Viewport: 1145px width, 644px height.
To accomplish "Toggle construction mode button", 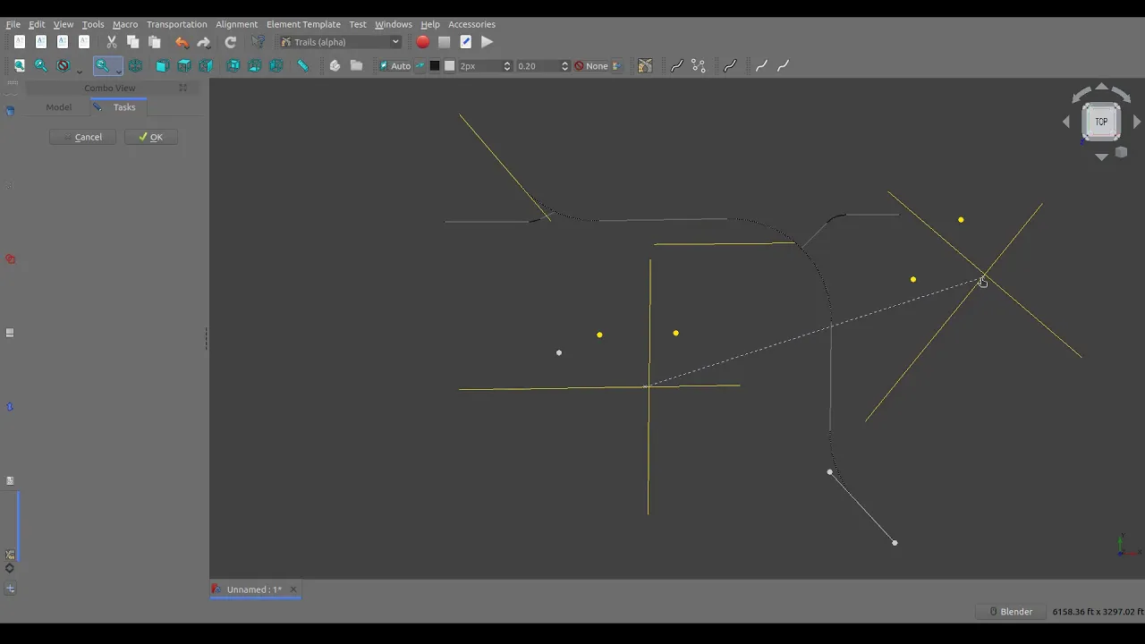I will click(x=420, y=66).
